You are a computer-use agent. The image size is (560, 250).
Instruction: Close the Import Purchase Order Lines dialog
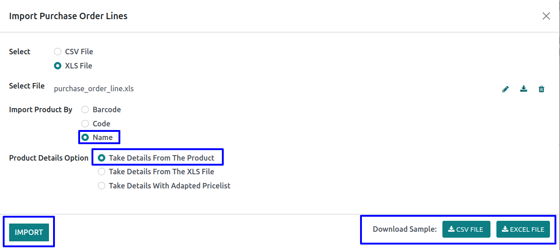(x=546, y=16)
